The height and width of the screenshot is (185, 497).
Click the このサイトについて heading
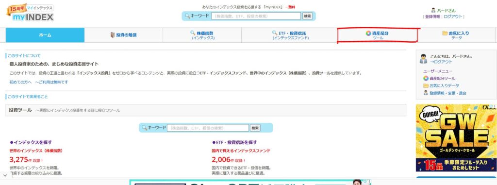pyautogui.click(x=24, y=55)
